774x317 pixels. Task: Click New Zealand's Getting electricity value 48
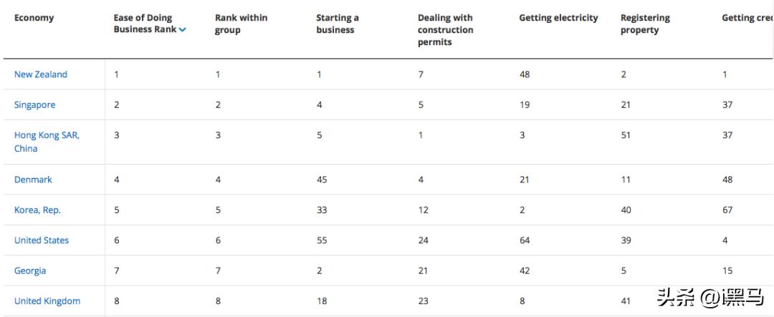click(x=525, y=74)
